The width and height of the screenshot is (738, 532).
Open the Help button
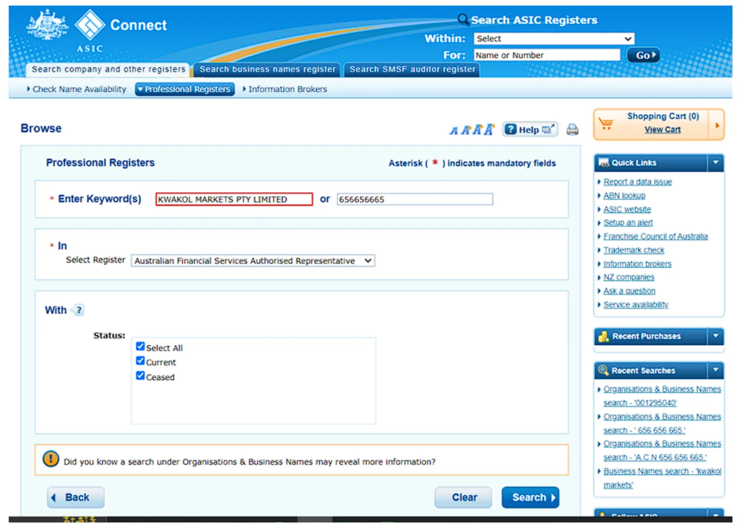[530, 130]
